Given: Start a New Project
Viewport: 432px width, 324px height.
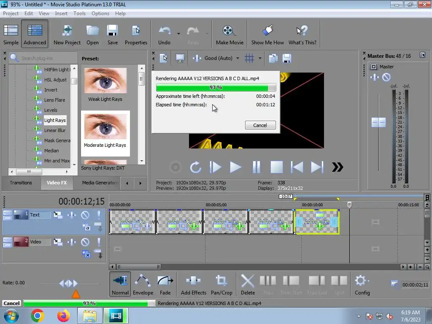Looking at the screenshot, I should click(x=67, y=35).
